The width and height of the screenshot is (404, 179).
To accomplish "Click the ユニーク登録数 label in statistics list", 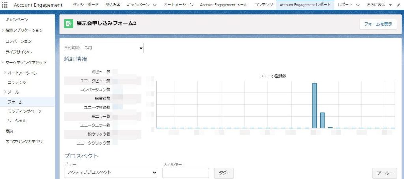I will pos(97,107).
